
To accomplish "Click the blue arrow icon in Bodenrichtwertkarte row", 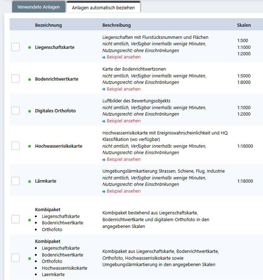I will tap(104, 89).
